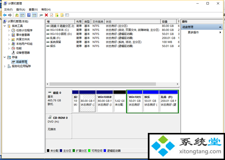Screen dimensions: 225x160
Task: Collapse the 系统工具 tree node
Action: coord(5,26)
